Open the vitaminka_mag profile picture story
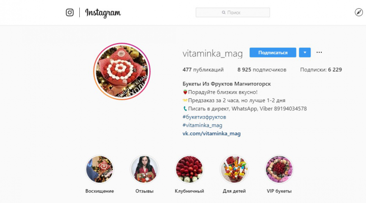This screenshot has height=203, width=366. tap(122, 71)
